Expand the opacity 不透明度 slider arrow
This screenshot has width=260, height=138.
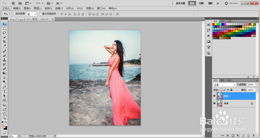coord(256,85)
